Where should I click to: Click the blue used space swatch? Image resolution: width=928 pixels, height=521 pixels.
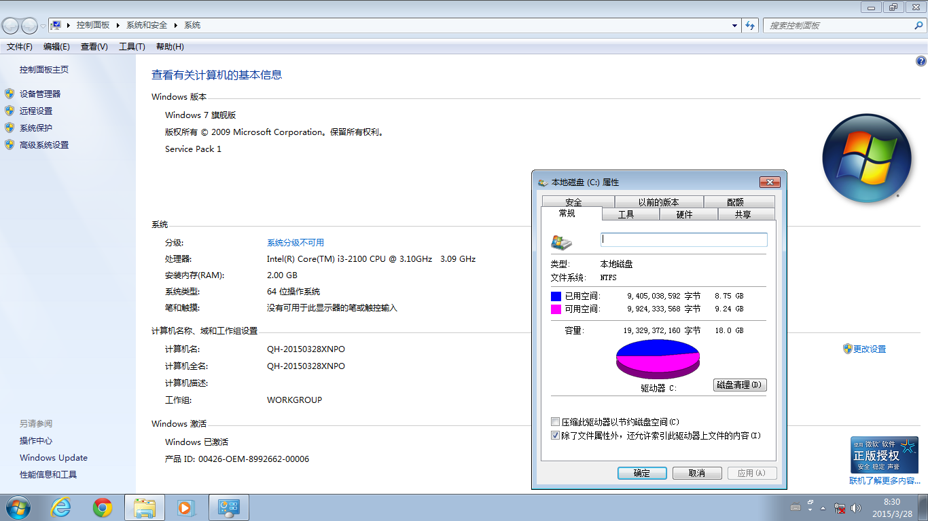[556, 296]
